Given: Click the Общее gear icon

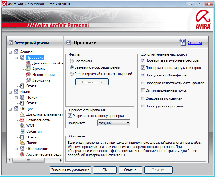Looking at the screenshot, I should (16, 109).
